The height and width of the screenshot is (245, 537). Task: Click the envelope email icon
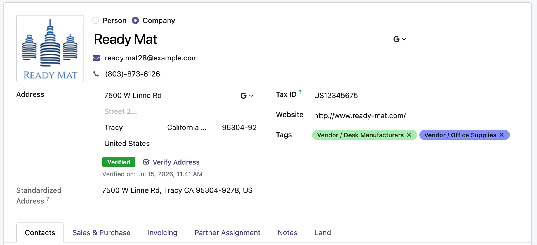pyautogui.click(x=96, y=58)
